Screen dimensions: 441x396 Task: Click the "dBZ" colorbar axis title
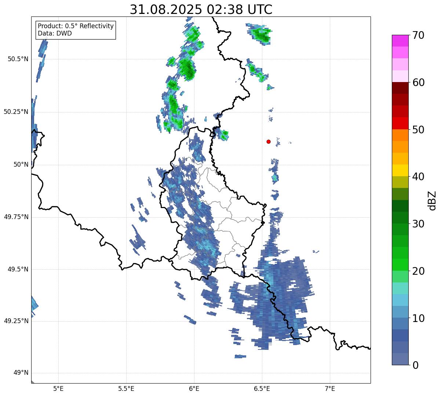pyautogui.click(x=432, y=200)
